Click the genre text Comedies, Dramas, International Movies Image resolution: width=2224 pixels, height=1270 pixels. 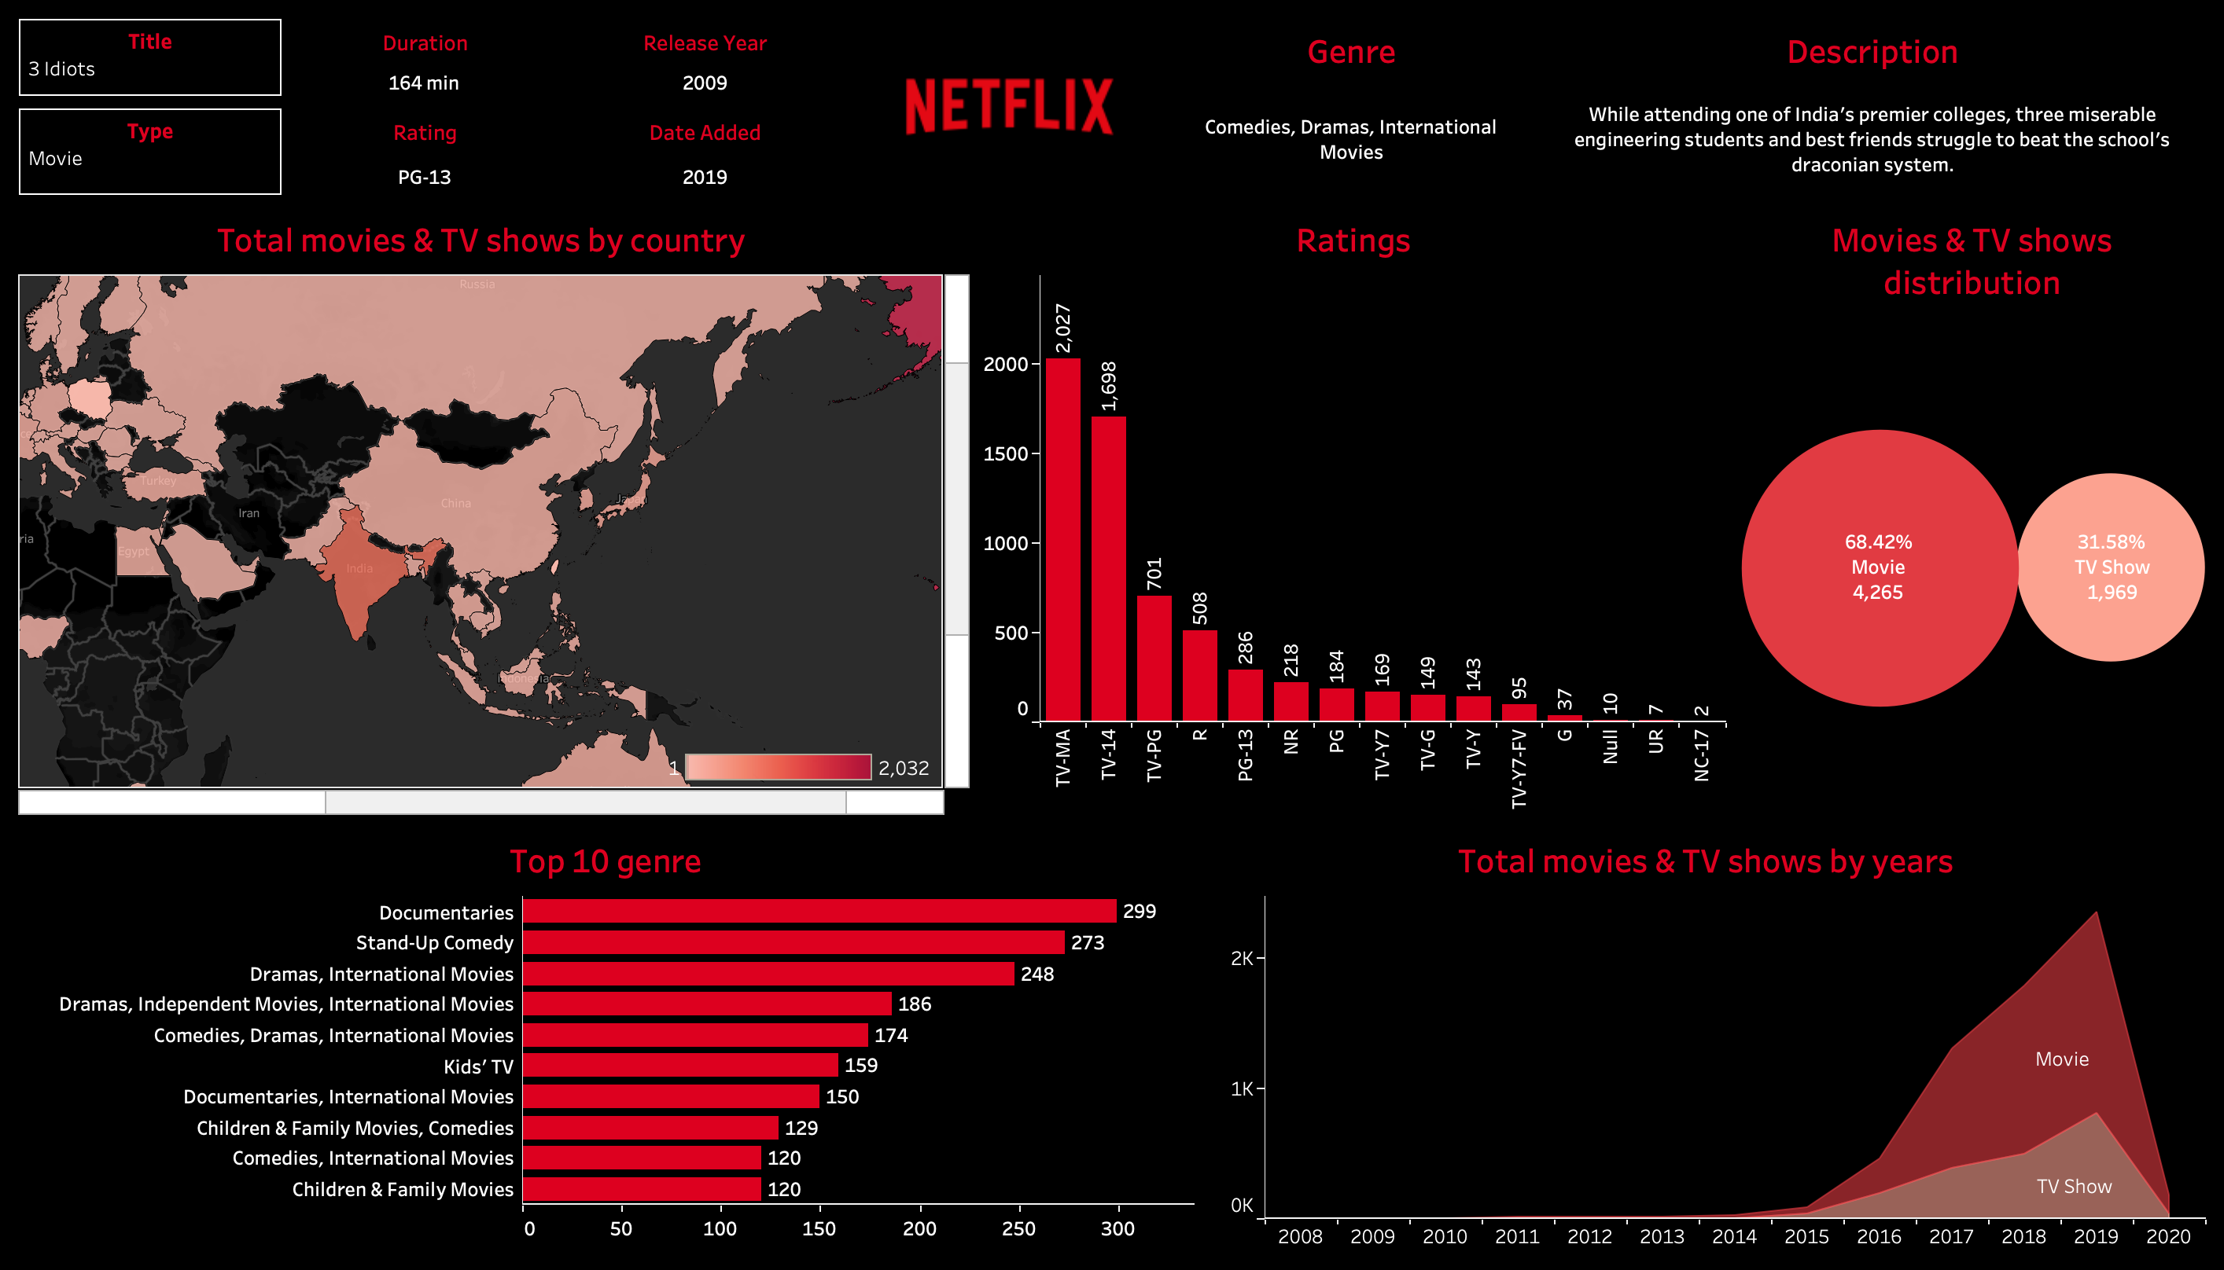(x=1350, y=140)
